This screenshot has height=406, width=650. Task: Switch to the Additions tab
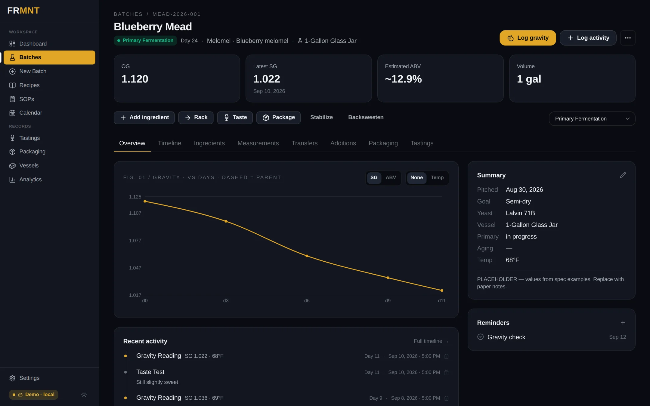(343, 143)
